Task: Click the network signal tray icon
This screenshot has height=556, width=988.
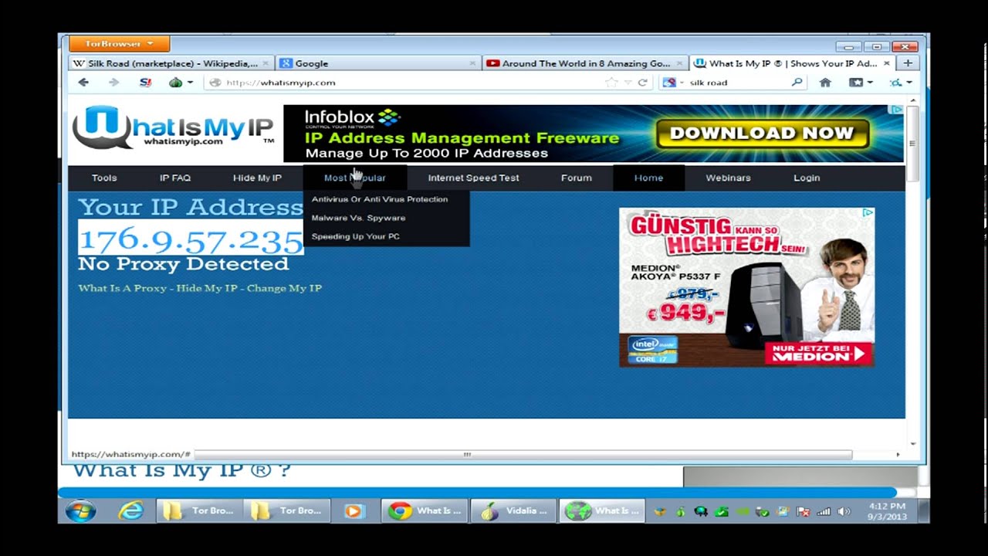Action: coord(824,511)
